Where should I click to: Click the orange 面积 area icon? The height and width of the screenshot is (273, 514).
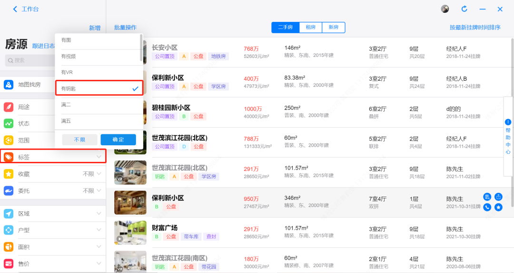click(9, 247)
